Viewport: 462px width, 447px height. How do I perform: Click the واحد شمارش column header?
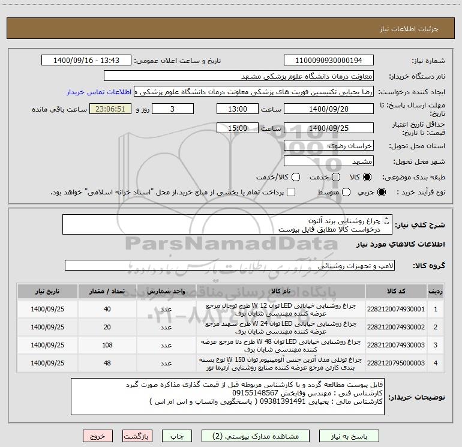pyautogui.click(x=166, y=291)
